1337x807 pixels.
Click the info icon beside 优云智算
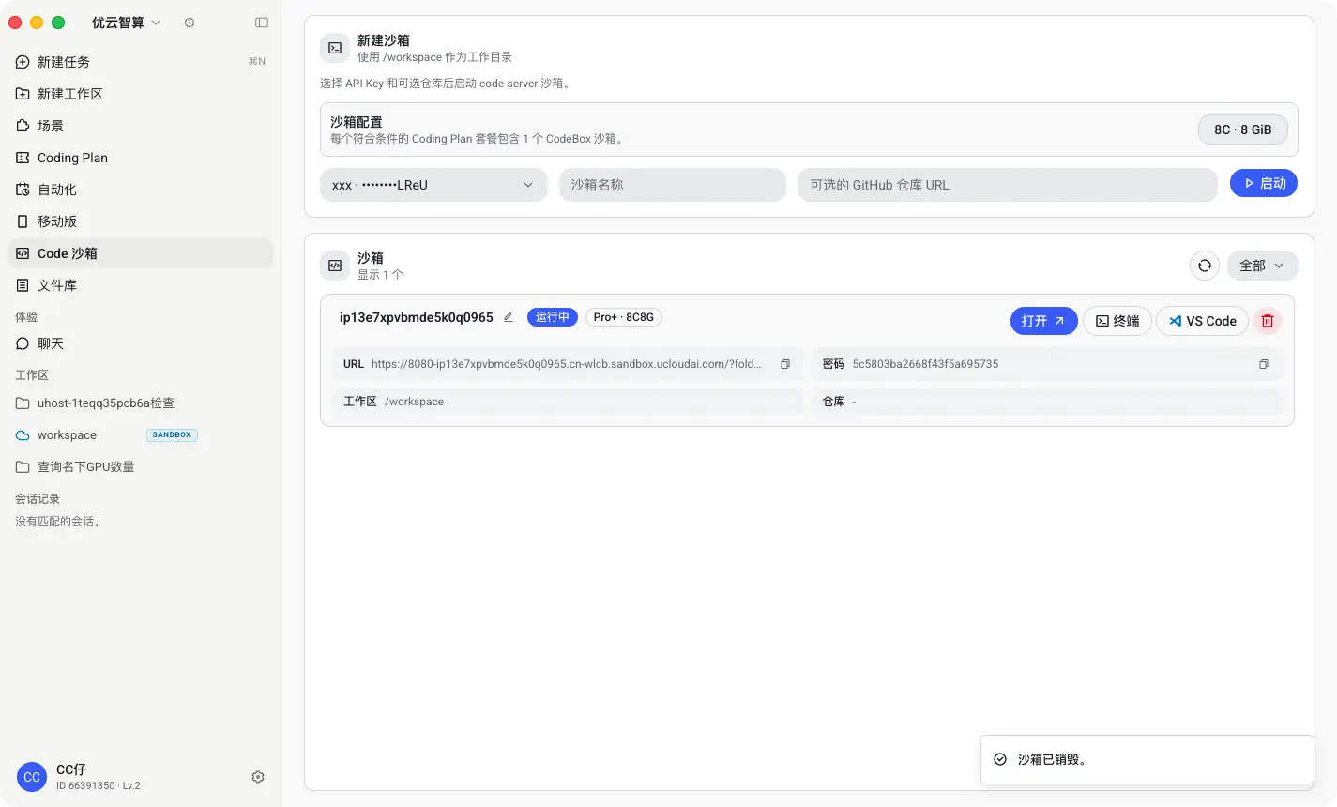(x=190, y=23)
